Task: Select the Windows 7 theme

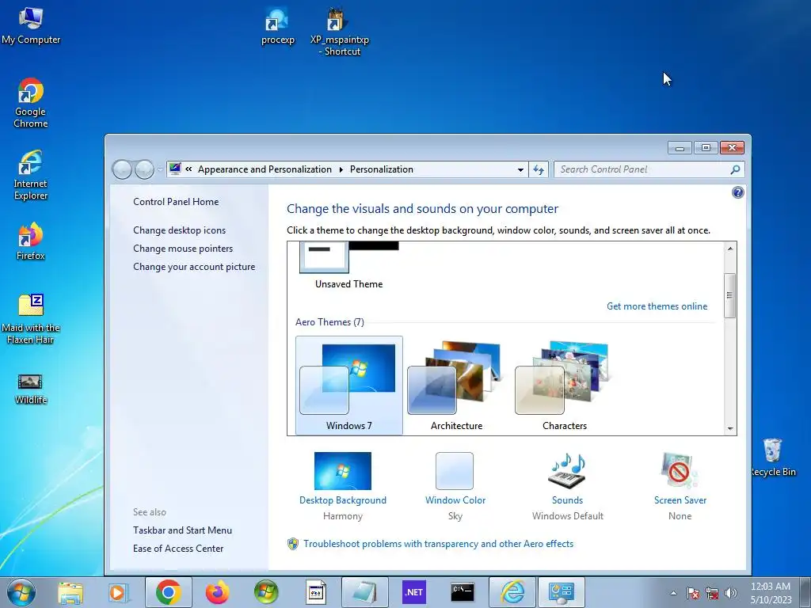Action: [349, 386]
